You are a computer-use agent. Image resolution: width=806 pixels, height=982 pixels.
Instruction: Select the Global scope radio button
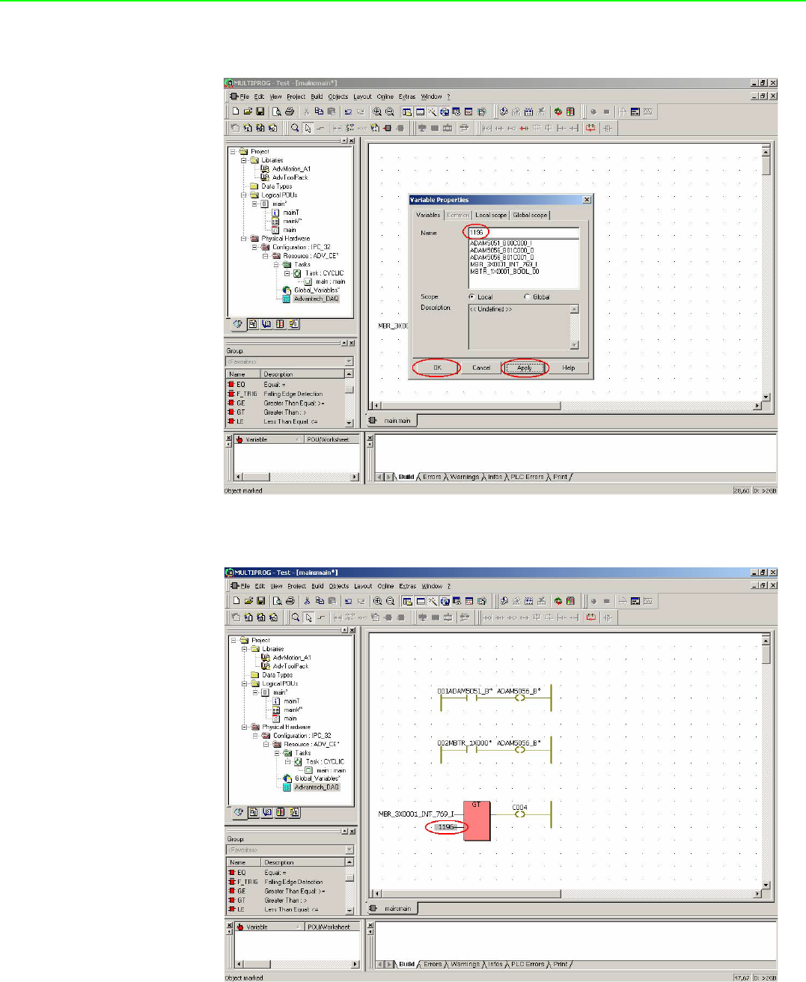527,297
